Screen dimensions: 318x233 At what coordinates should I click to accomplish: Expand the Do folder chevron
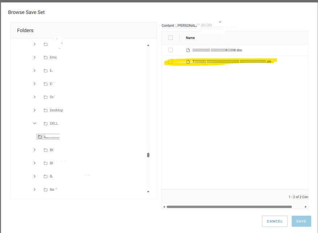(34, 97)
